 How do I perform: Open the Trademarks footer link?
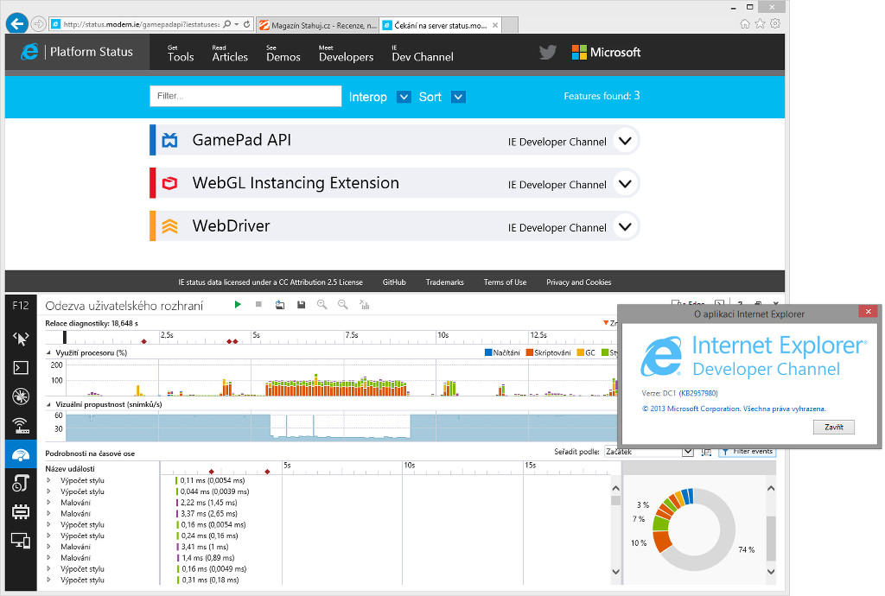pyautogui.click(x=445, y=282)
